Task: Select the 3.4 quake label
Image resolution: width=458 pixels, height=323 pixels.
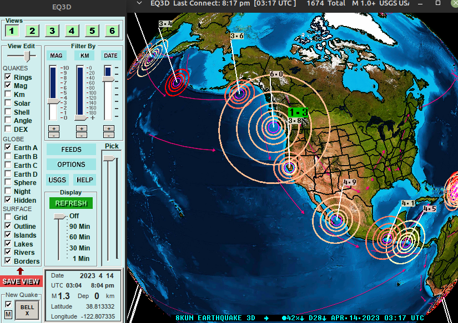Action: click(x=165, y=24)
